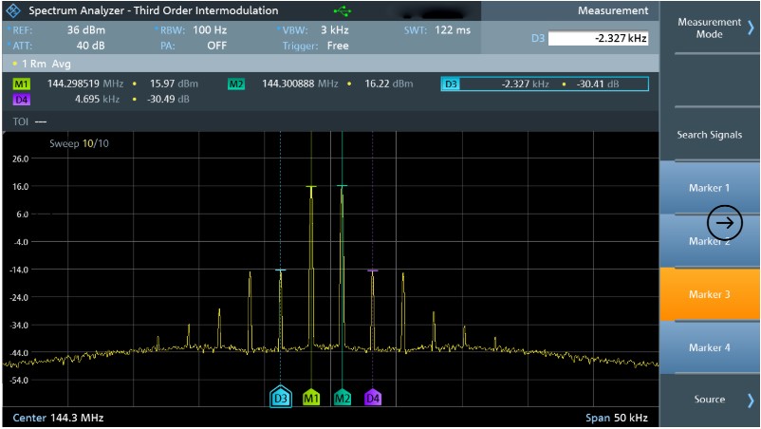Change the RBW value 100 Hz
Screen dimensions: 761x429
click(210, 30)
